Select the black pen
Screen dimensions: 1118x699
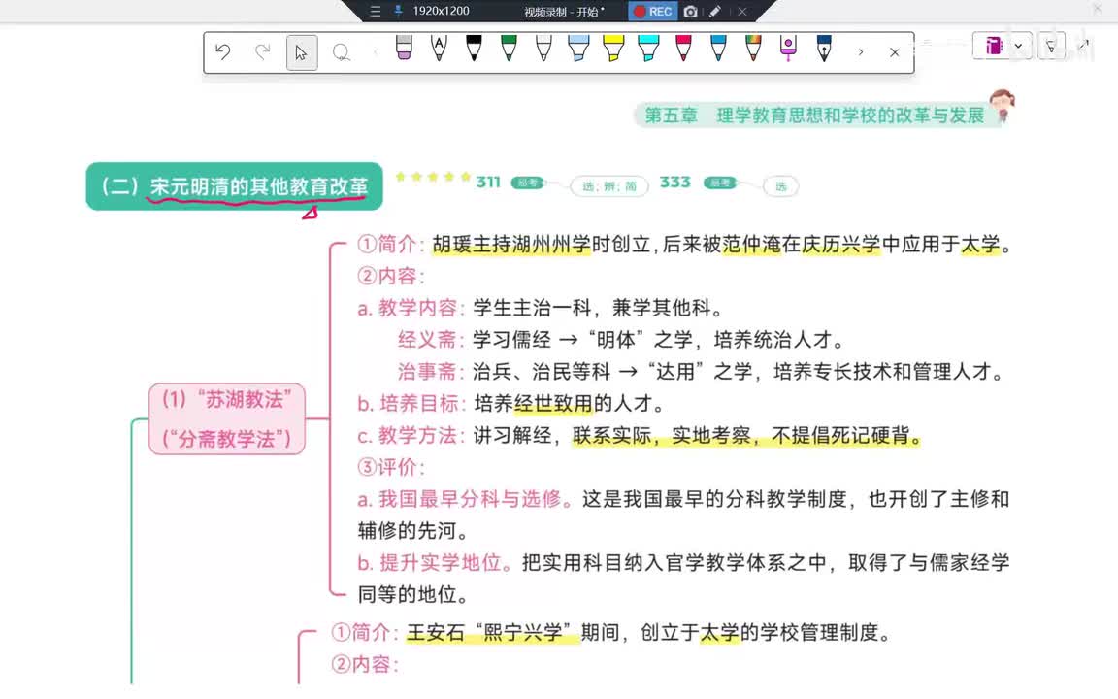pos(474,49)
